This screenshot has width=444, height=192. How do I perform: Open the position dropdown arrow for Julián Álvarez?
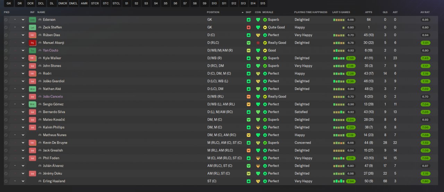point(23,166)
